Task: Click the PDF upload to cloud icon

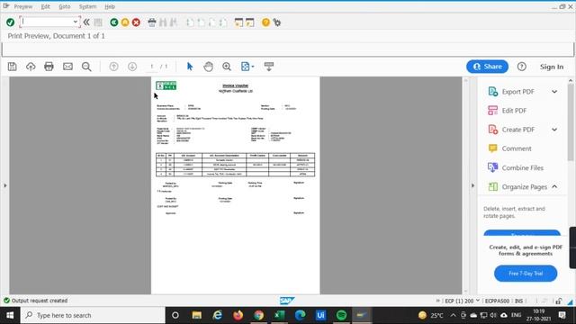Action: tap(31, 67)
